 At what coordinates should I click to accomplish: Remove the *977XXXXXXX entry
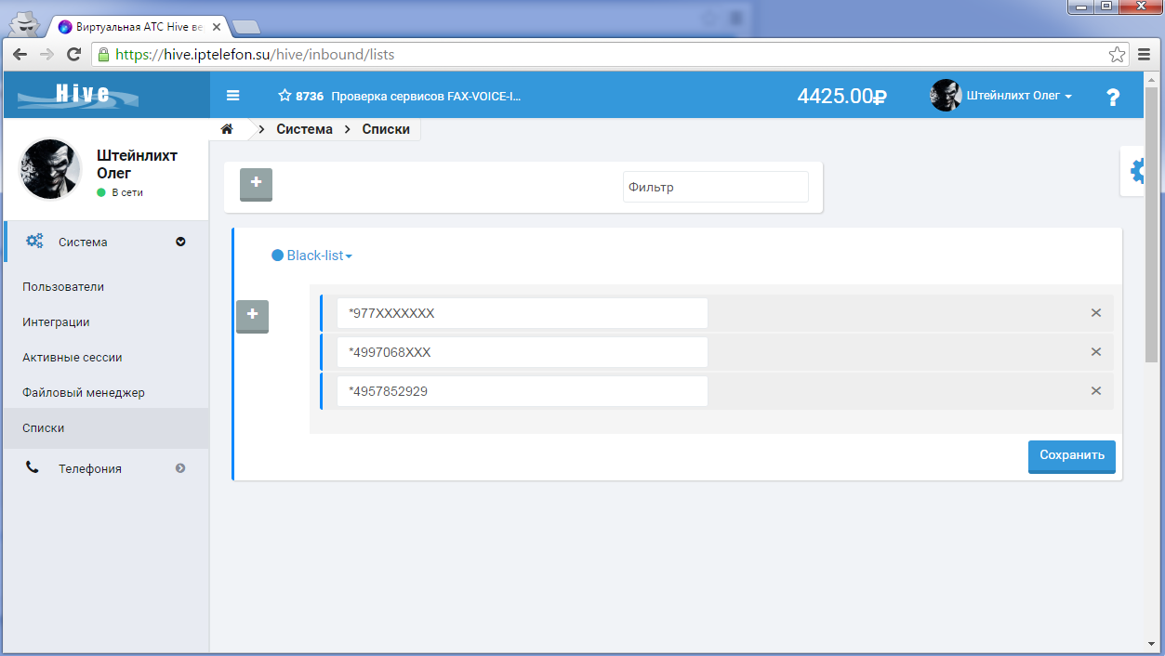point(1096,313)
